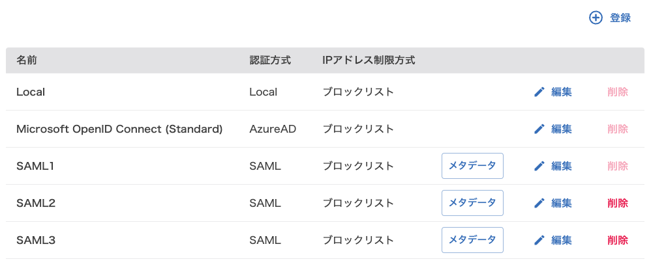
Task: Select the Microsoft OpenID Connect (Standard) name
Action: tap(119, 129)
